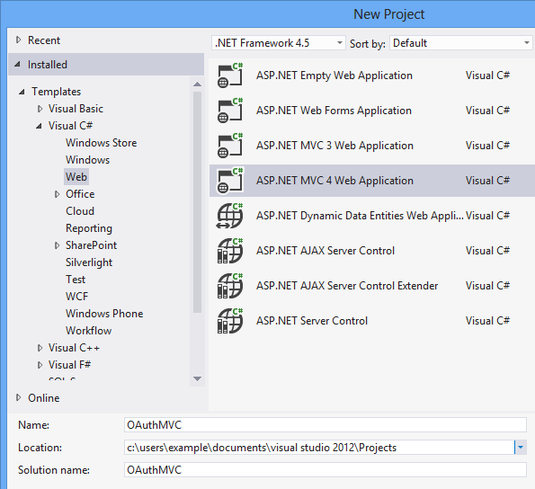Click the Location path input field
The image size is (535, 489).
(x=319, y=447)
